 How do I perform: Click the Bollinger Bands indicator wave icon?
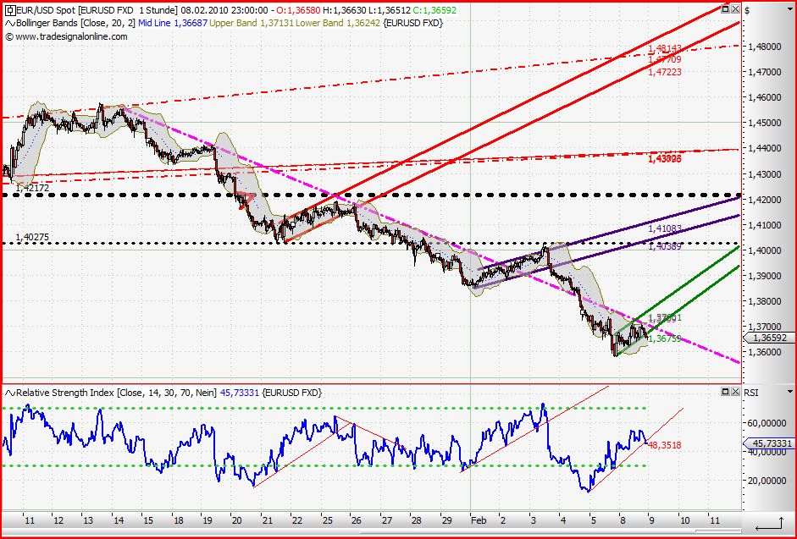point(8,24)
